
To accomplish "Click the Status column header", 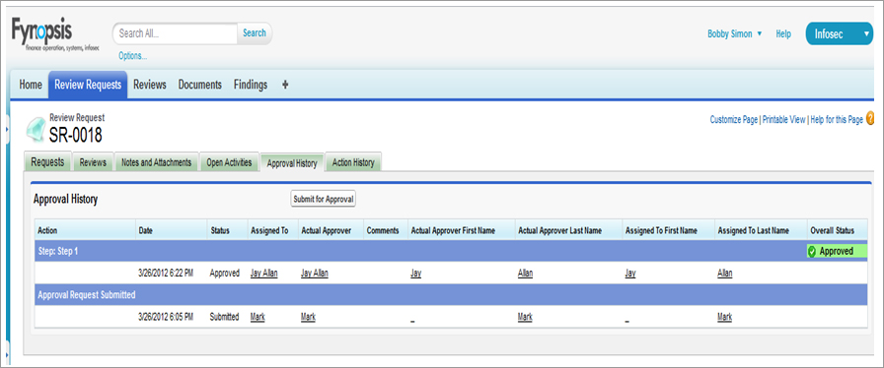I will pyautogui.click(x=227, y=230).
